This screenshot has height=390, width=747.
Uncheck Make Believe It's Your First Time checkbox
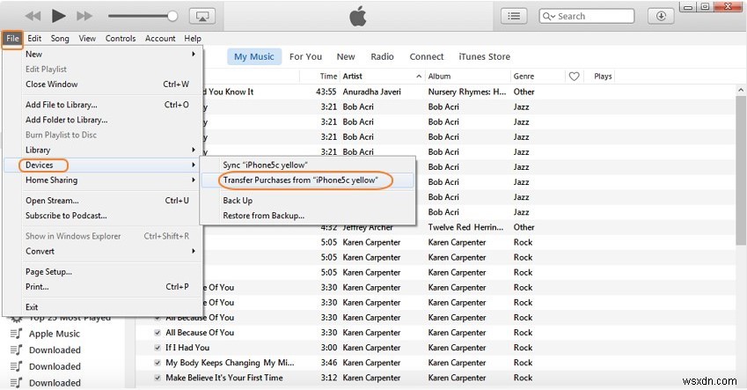click(157, 378)
